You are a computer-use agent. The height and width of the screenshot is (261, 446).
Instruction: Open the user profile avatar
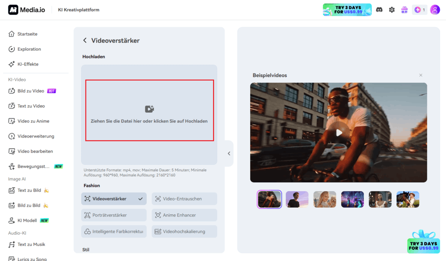coord(435,10)
